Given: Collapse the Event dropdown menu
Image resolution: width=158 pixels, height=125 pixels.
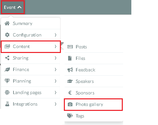Looking at the screenshot, I should (x=13, y=7).
